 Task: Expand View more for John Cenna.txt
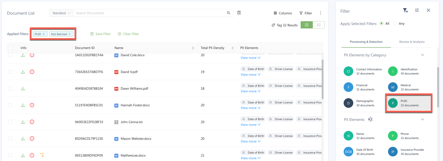pos(250,125)
